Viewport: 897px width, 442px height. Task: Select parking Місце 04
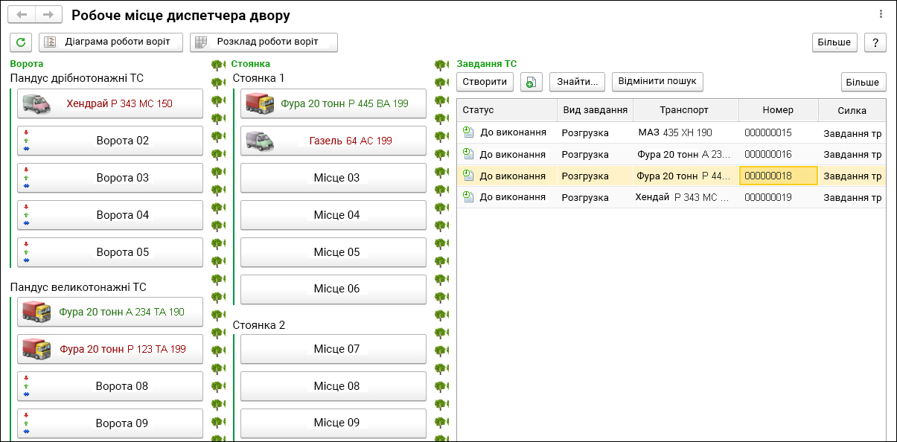point(333,215)
